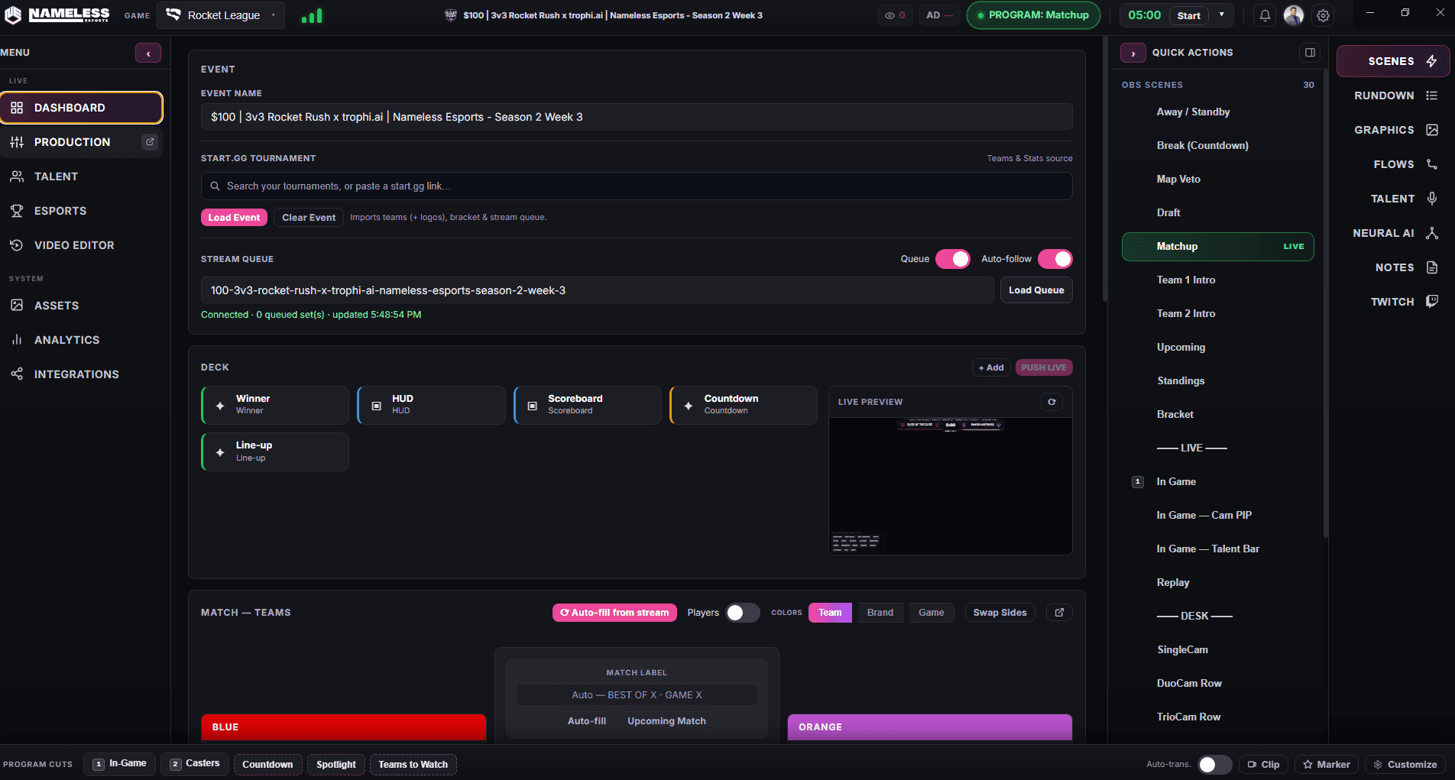
Task: Click the Swap Sides button
Action: coord(1000,613)
